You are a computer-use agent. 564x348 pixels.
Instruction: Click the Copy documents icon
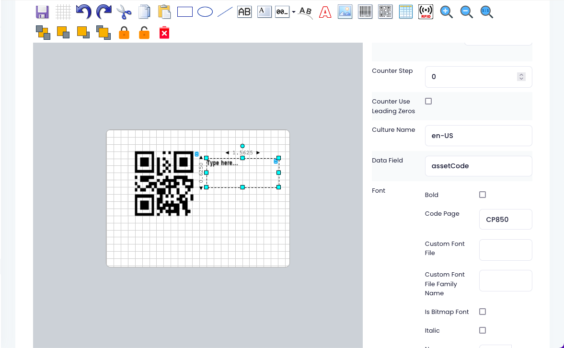tap(144, 12)
